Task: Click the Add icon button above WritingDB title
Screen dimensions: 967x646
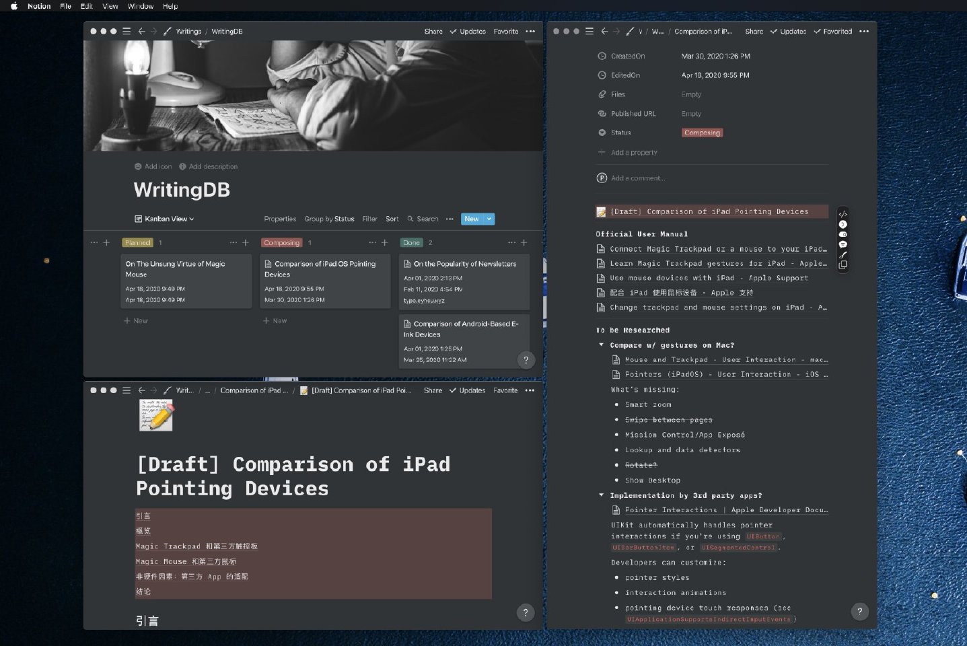Action: (153, 166)
